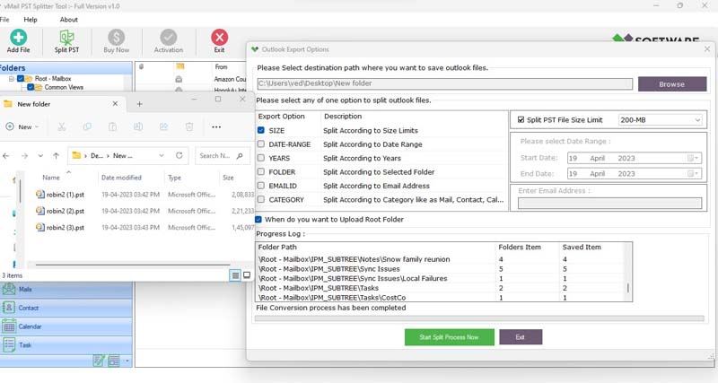Check the DATE-RANGE export option
Image resolution: width=718 pixels, height=383 pixels.
click(261, 144)
